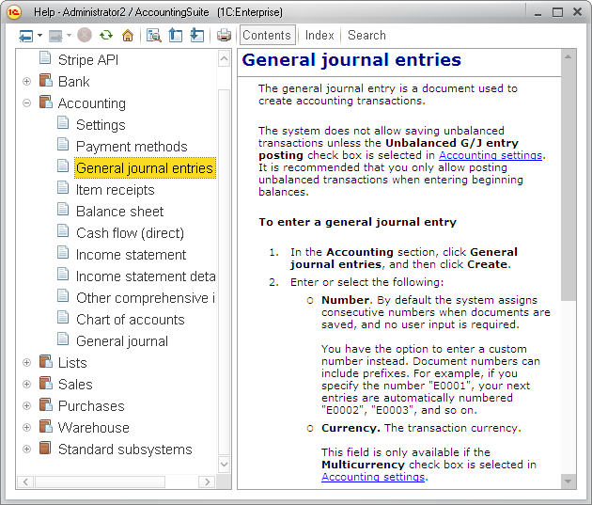The image size is (592, 505).
Task: Select the Sales folder label
Action: coord(75,384)
